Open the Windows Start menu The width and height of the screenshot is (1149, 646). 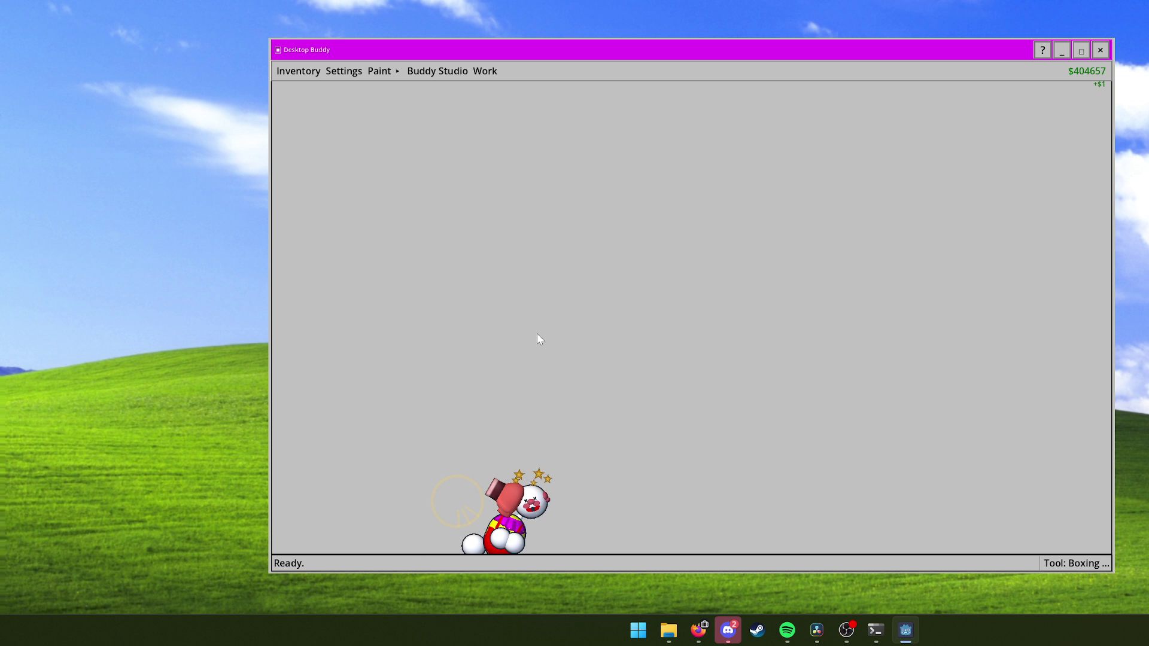(639, 630)
